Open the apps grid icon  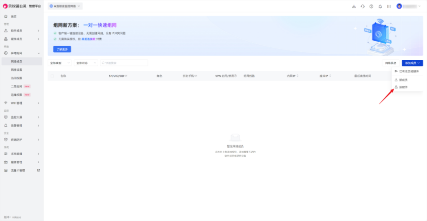tap(388, 6)
